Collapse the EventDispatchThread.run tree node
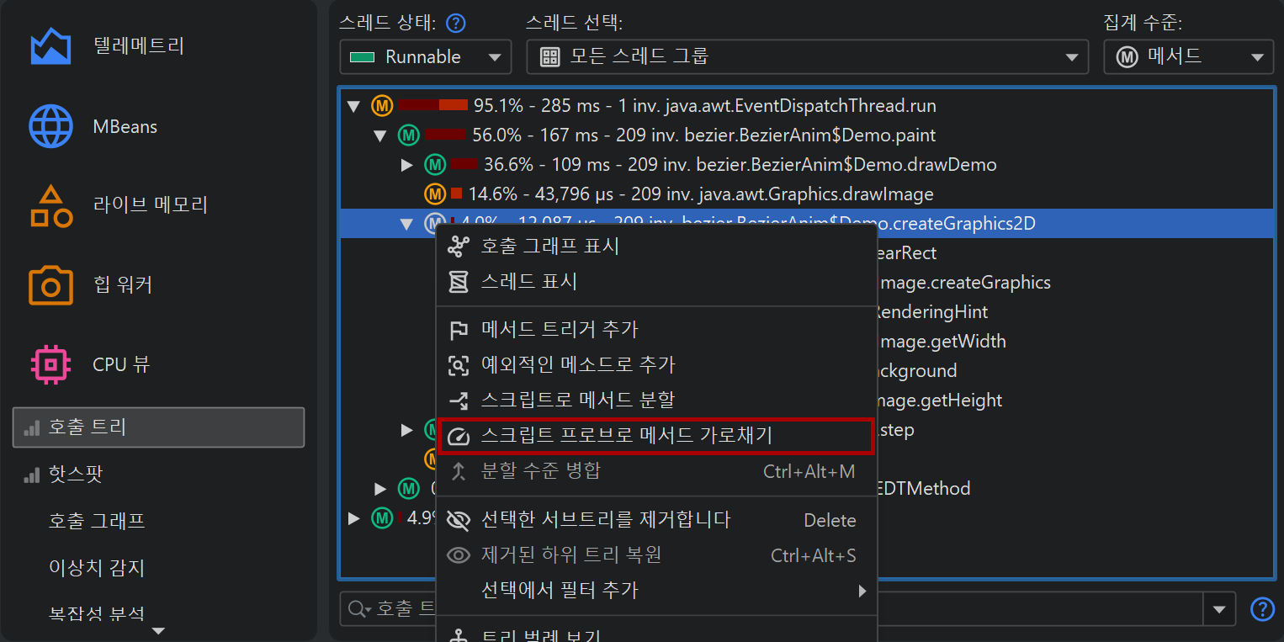Screen dimensions: 1284x642 [354, 107]
